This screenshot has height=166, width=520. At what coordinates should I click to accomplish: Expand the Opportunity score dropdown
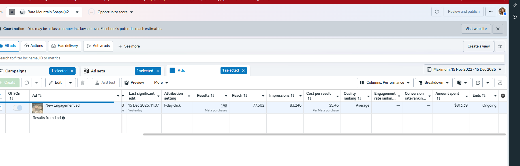115,12
